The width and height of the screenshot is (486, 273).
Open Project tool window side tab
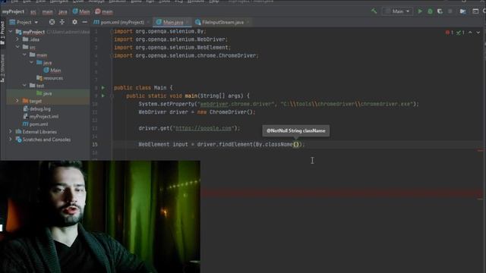(x=2, y=33)
